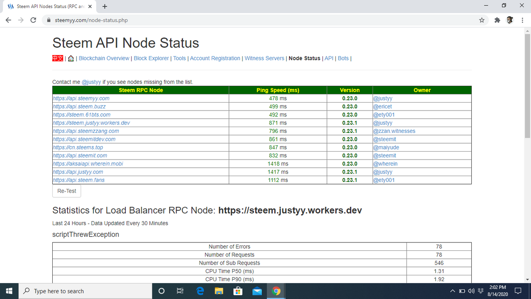Screen dimensions: 531x299
Task: Open Account Registration page
Action: point(215,58)
